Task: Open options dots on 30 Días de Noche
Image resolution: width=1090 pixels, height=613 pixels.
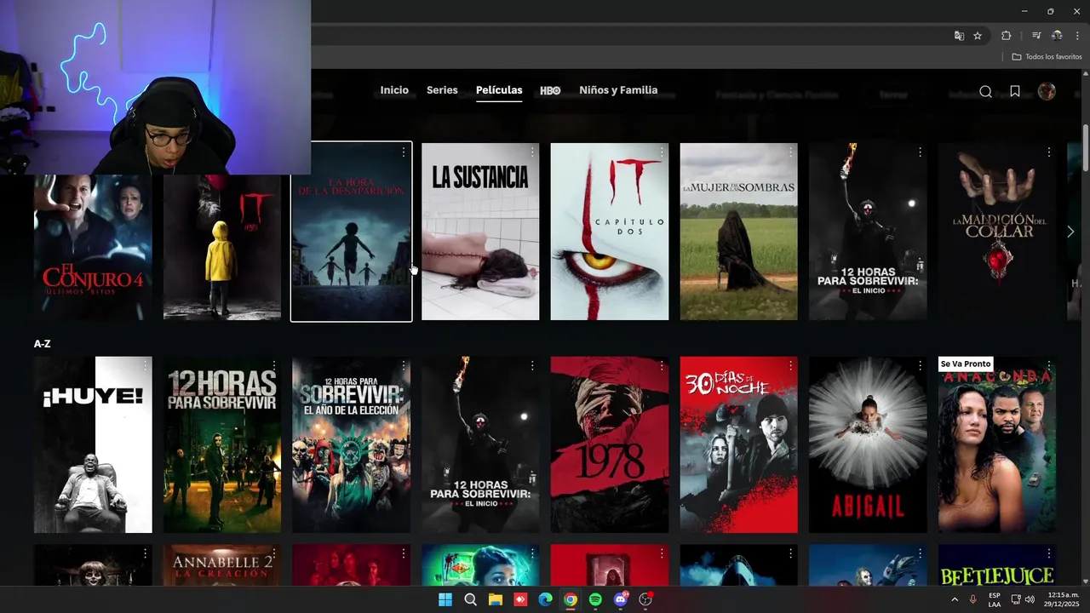Action: click(790, 366)
